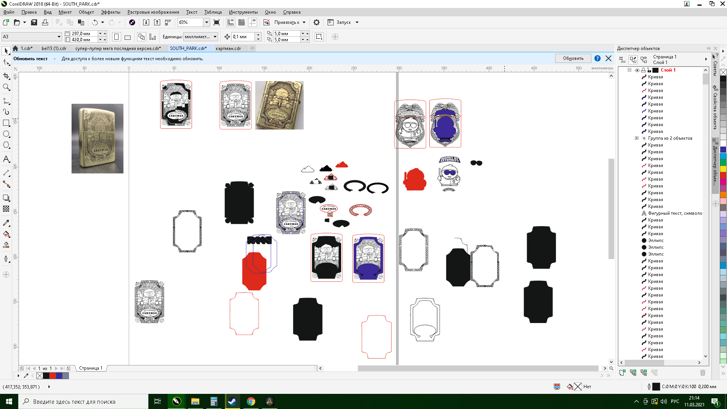This screenshot has width=727, height=409.
Task: Select the Text tool
Action: [x=6, y=159]
